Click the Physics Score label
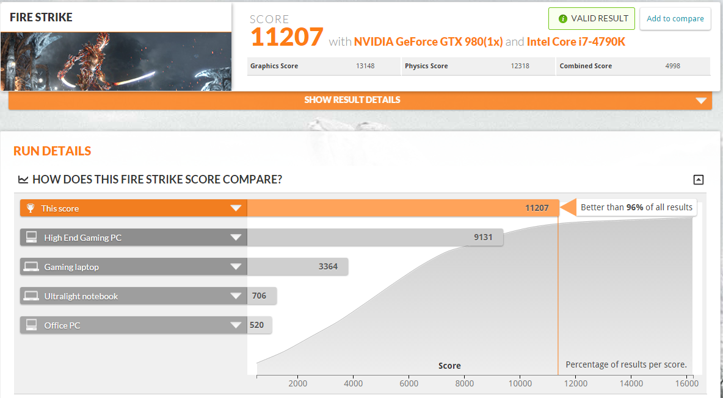This screenshot has height=398, width=723. (x=426, y=66)
